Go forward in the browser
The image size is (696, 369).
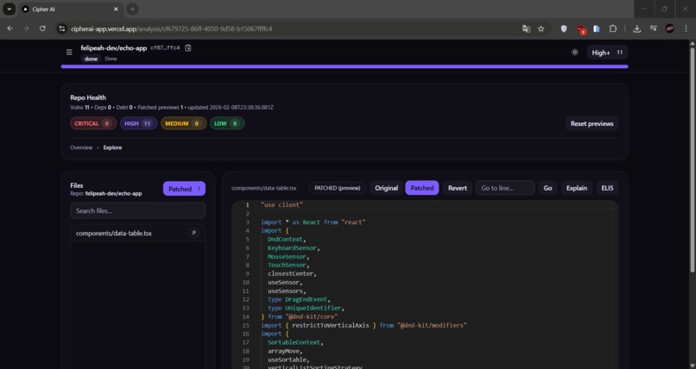tap(26, 28)
